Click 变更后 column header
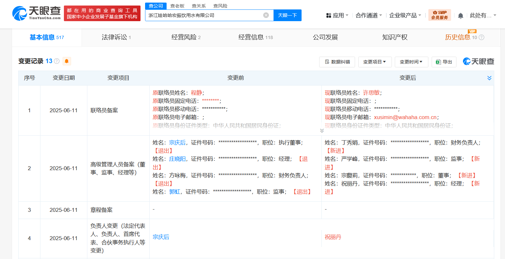Image resolution: width=505 pixels, height=259 pixels. pyautogui.click(x=408, y=78)
